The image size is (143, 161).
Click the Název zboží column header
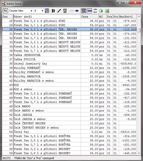(x=47, y=17)
